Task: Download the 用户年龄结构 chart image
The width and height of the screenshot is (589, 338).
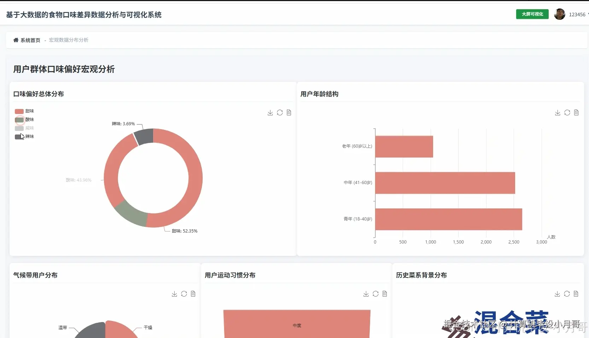Action: pos(557,113)
